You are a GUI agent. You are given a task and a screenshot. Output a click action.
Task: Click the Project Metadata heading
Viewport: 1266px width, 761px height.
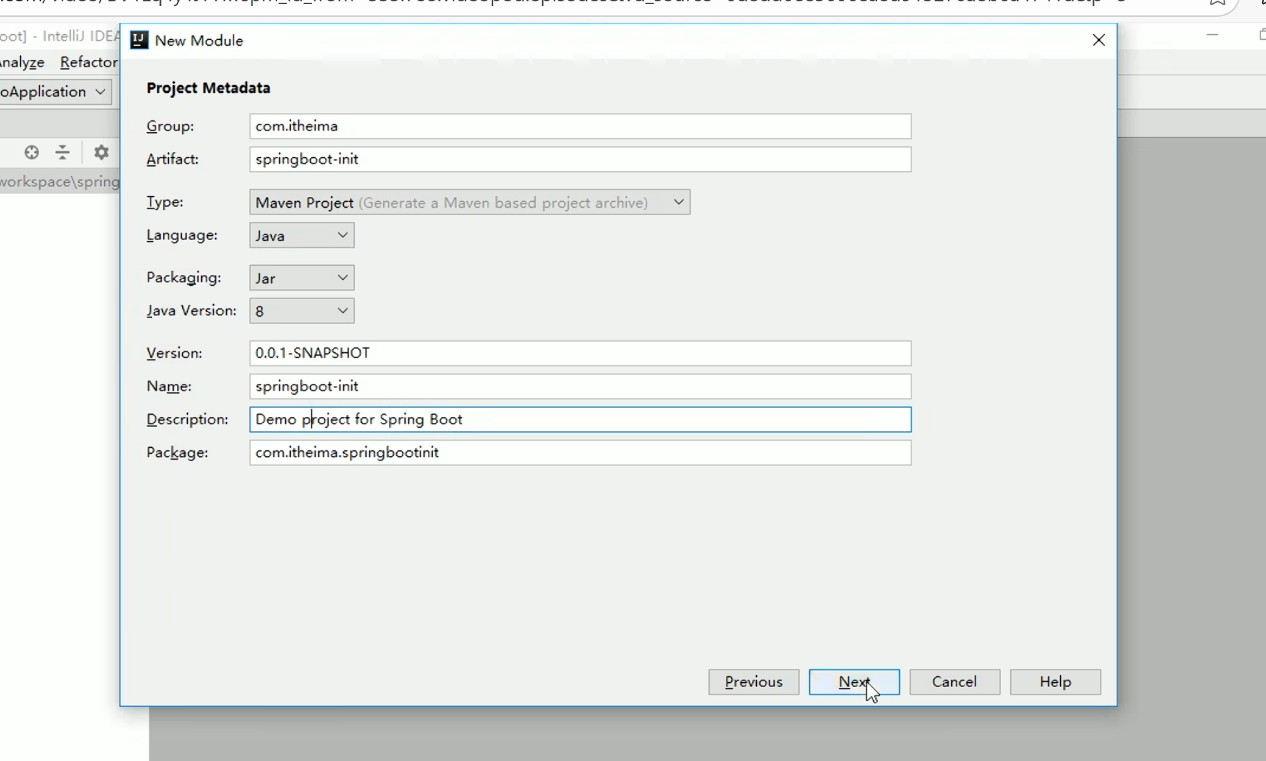(209, 88)
